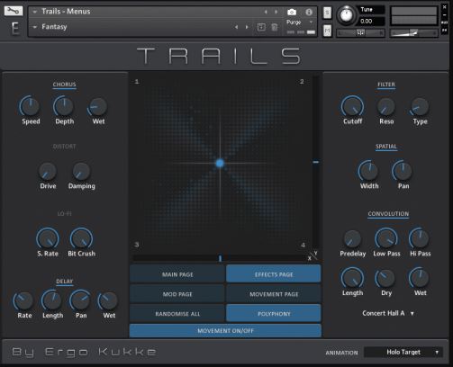Click the Y-axis slider right of pad
The width and height of the screenshot is (453, 367).
click(316, 162)
